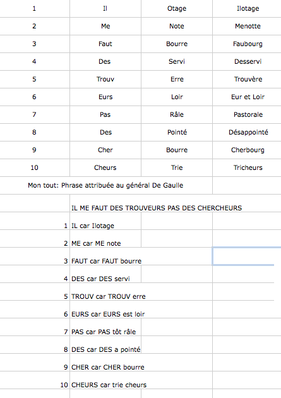Select the Faubourg cell
This screenshot has height=398, width=281.
[x=248, y=44]
